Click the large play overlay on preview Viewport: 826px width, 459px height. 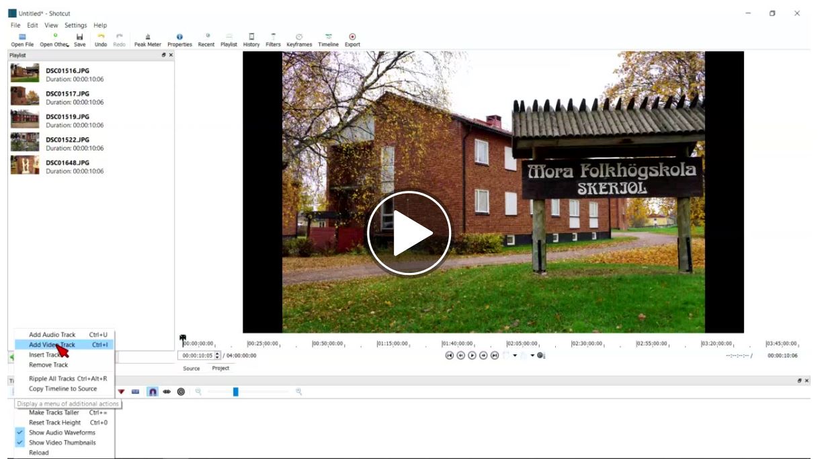(x=409, y=233)
